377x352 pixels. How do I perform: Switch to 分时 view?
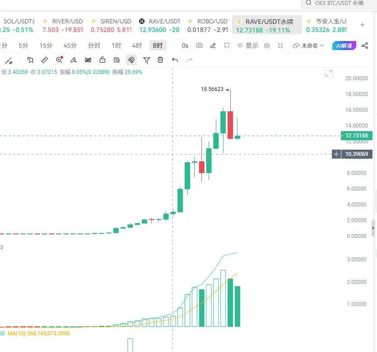point(94,46)
